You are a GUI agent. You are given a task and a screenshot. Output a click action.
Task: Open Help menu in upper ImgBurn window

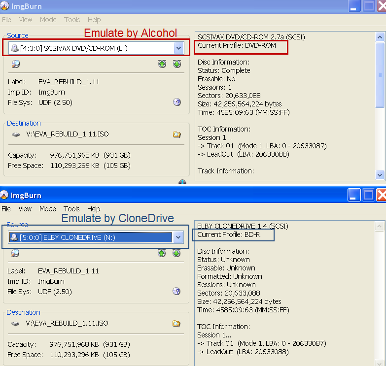tap(94, 20)
